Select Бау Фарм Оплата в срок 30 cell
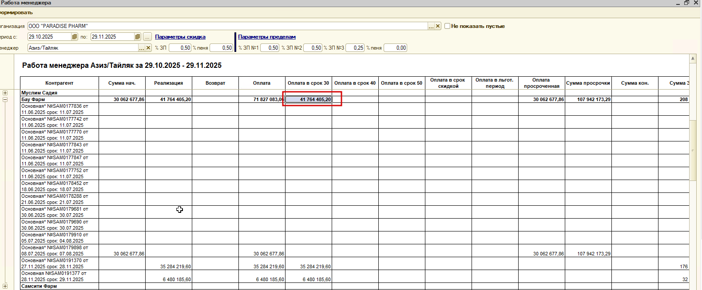 tap(309, 100)
